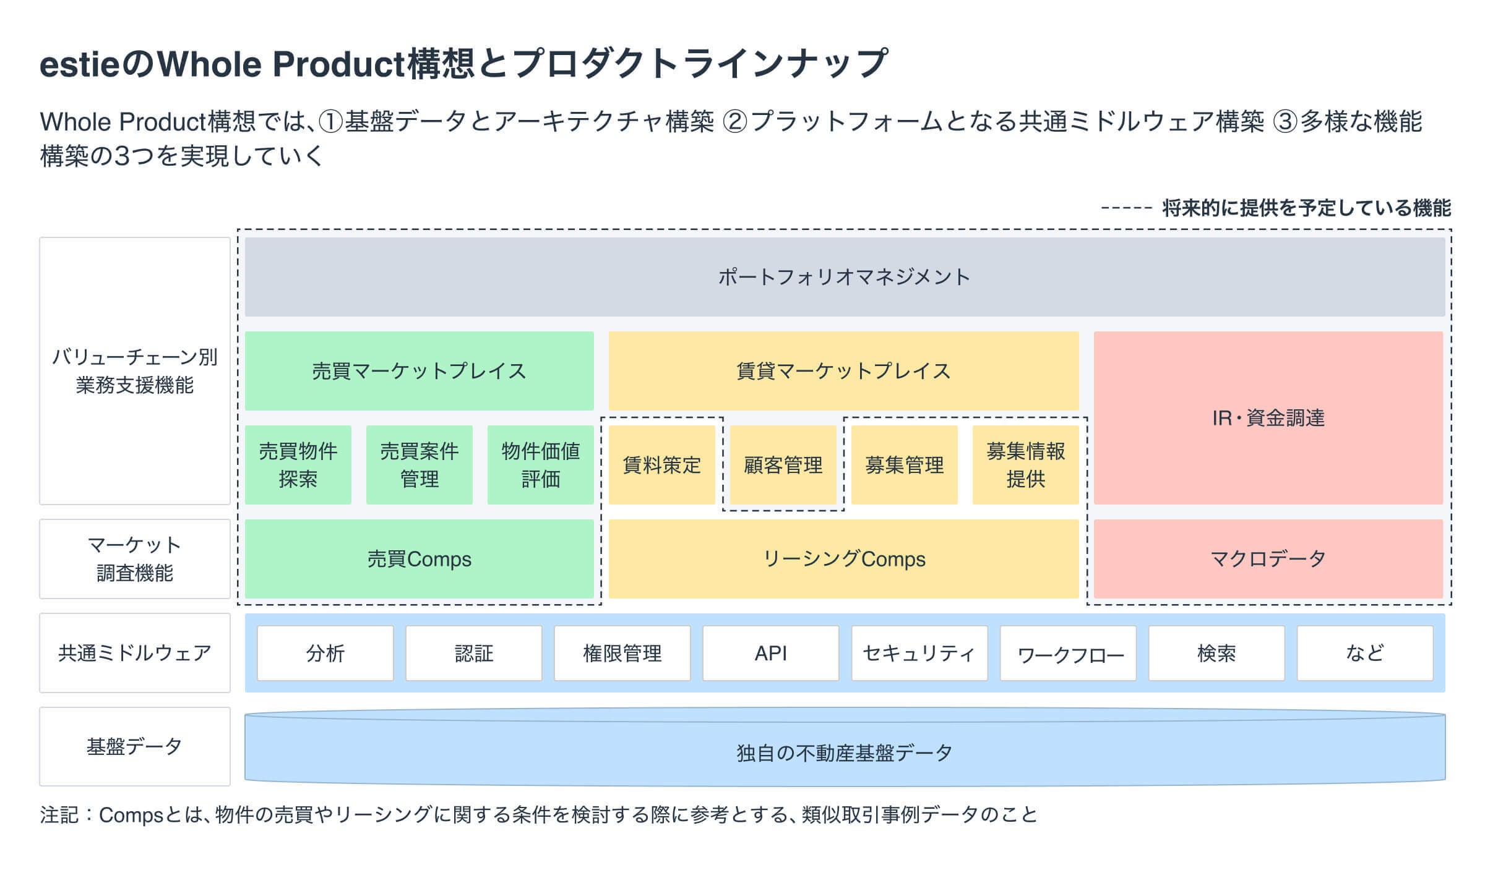This screenshot has width=1485, height=891.
Task: Select the 売買マーケットプレイス green block
Action: (419, 371)
